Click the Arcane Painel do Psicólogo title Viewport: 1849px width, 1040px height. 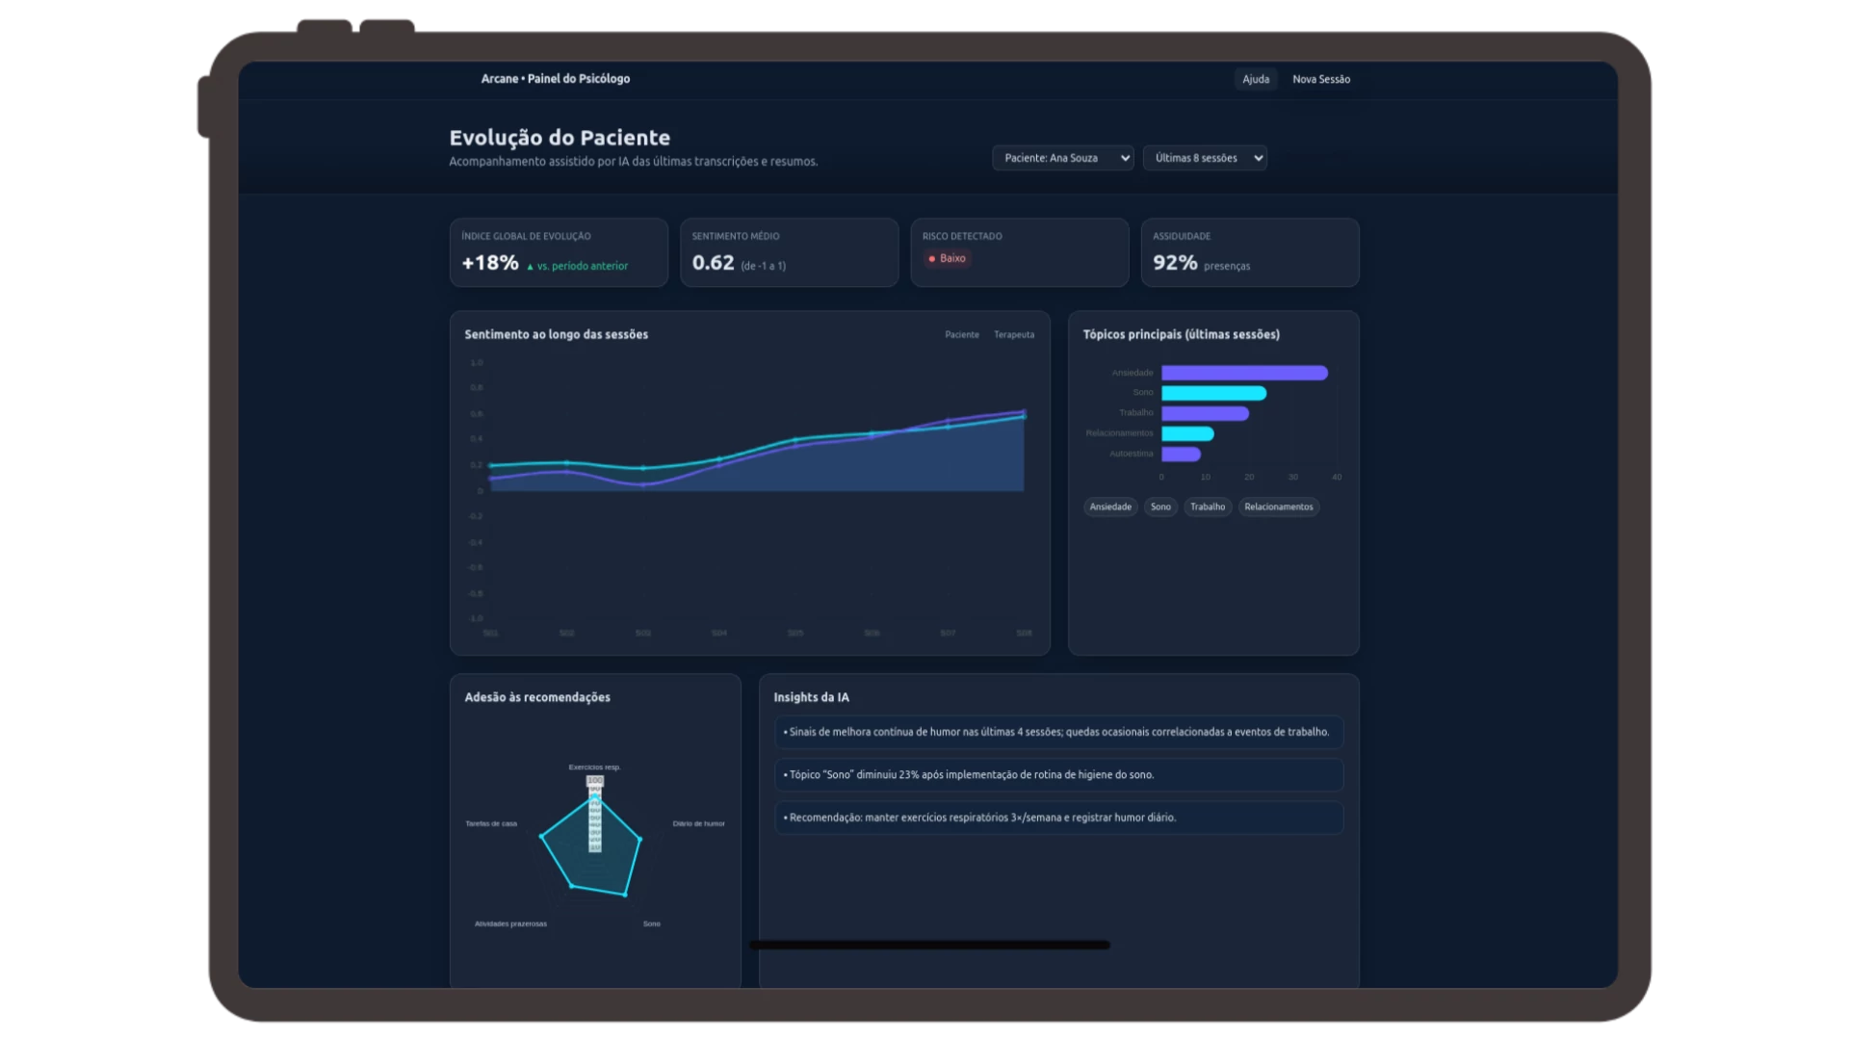pos(555,79)
